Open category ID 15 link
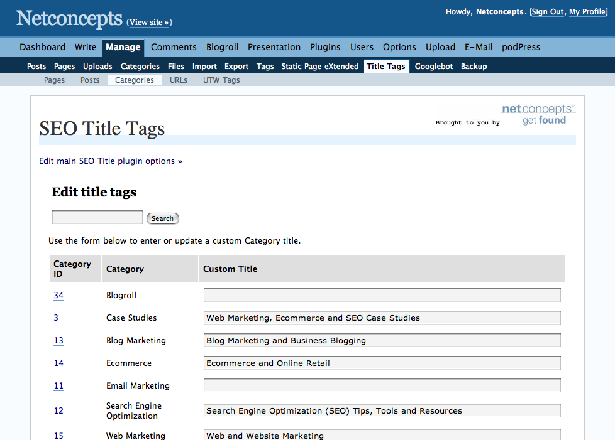Screen dimensions: 615x440 click(58, 436)
